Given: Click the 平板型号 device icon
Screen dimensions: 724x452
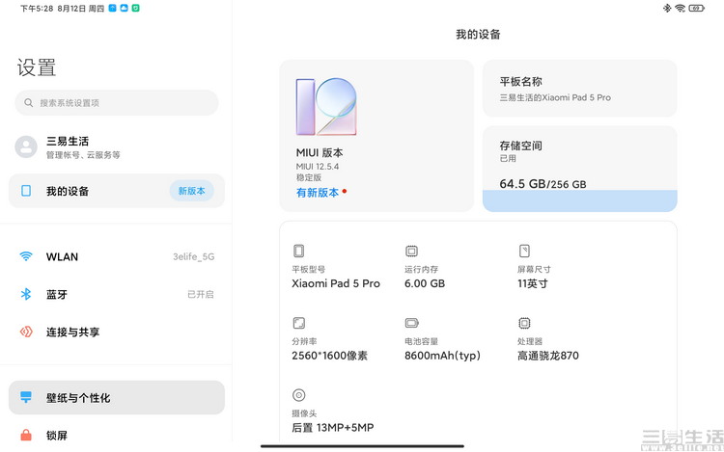Looking at the screenshot, I should tap(298, 251).
